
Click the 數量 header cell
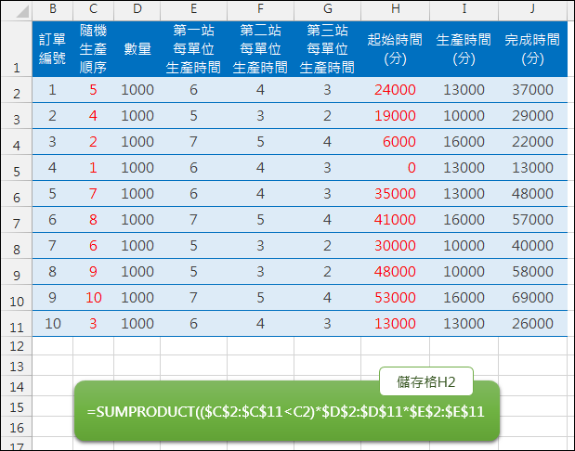tap(137, 49)
